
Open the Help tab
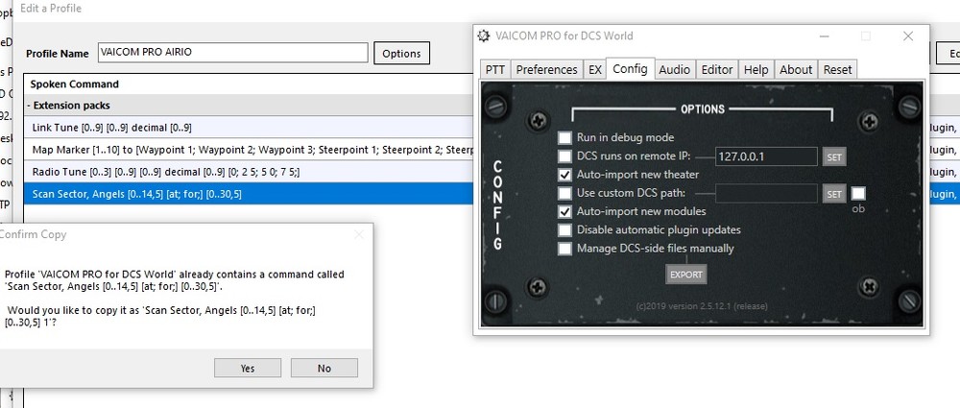coord(756,70)
